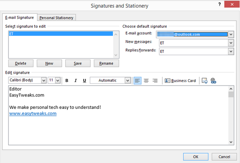The width and height of the screenshot is (240, 163).
Task: Confirm with the OK button
Action: coord(196,157)
